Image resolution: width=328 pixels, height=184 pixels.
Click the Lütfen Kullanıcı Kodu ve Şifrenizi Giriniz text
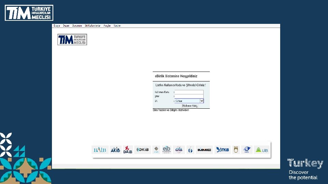180,85
